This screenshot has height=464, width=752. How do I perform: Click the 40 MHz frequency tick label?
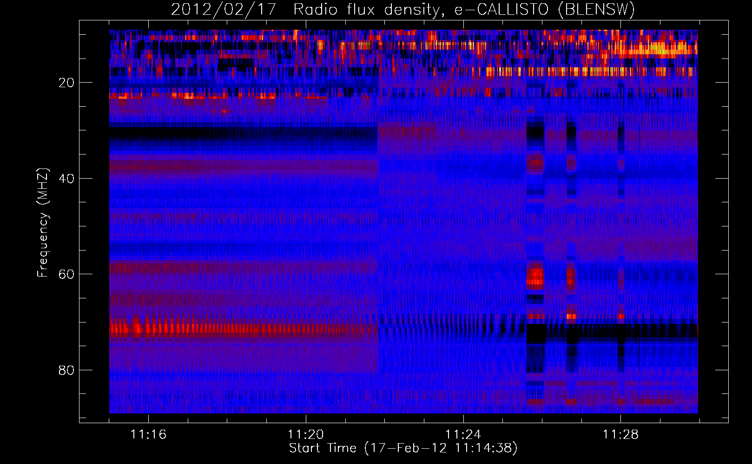click(66, 179)
